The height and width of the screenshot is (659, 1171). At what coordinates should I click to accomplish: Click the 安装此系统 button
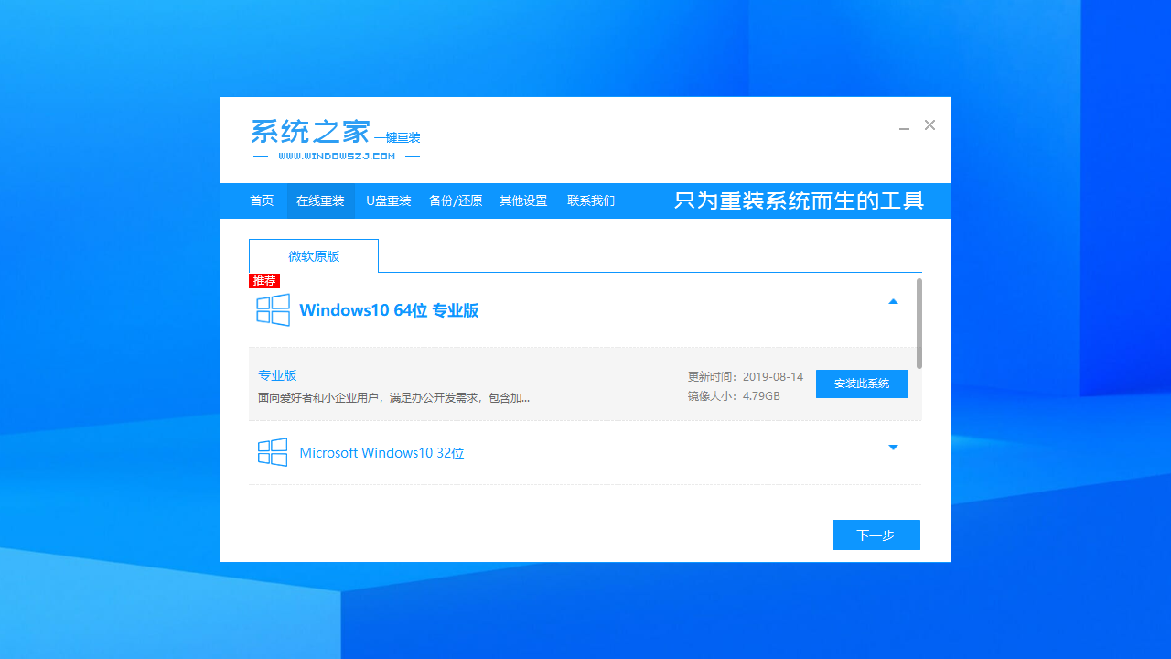tap(861, 384)
